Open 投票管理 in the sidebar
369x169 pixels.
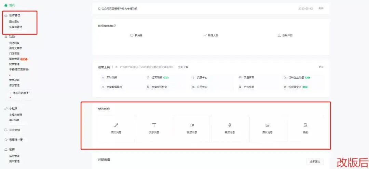point(14,64)
